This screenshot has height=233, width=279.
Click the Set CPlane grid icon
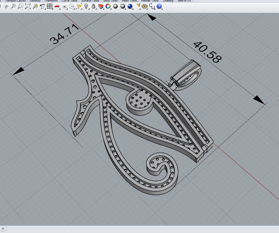pos(64,7)
